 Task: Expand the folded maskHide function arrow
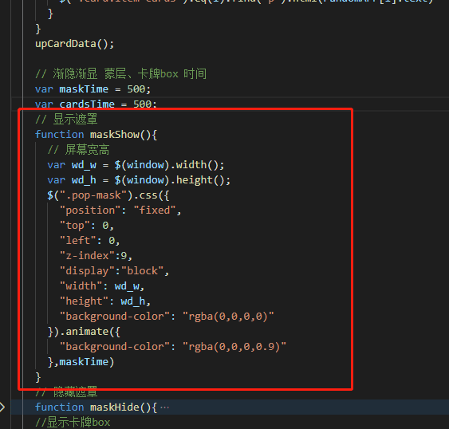click(2, 407)
